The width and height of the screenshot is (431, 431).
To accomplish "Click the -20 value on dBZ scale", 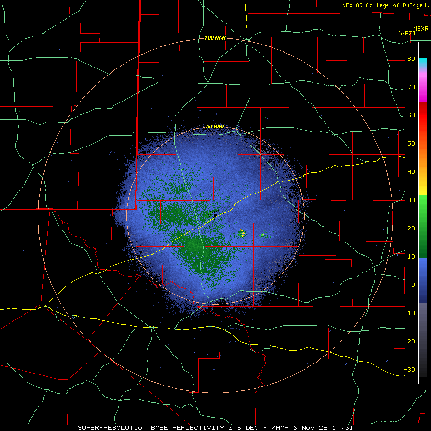I will click(x=409, y=341).
